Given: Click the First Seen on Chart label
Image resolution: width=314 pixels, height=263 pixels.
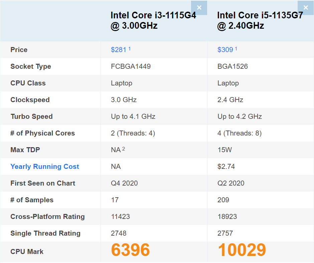Looking at the screenshot, I should click(43, 183).
